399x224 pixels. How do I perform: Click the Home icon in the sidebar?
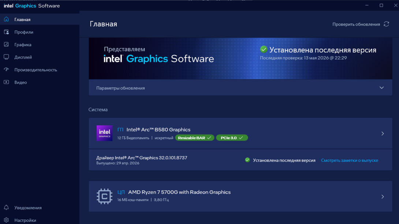6,19
